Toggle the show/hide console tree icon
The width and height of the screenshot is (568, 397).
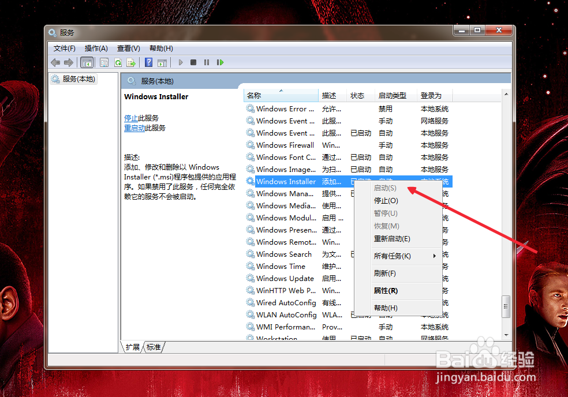click(87, 63)
